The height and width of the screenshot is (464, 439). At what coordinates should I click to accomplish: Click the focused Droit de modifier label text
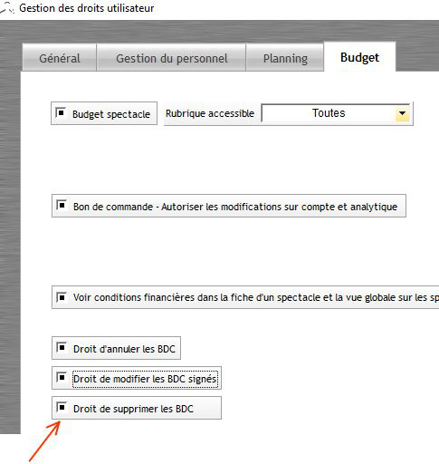coord(145,379)
